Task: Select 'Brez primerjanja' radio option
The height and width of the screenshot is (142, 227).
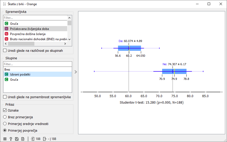Action: coord(5,117)
